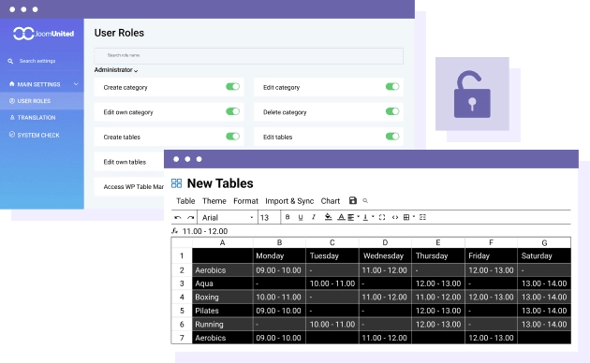The image size is (590, 363).
Task: Select the Monday header cell
Action: pyautogui.click(x=279, y=256)
